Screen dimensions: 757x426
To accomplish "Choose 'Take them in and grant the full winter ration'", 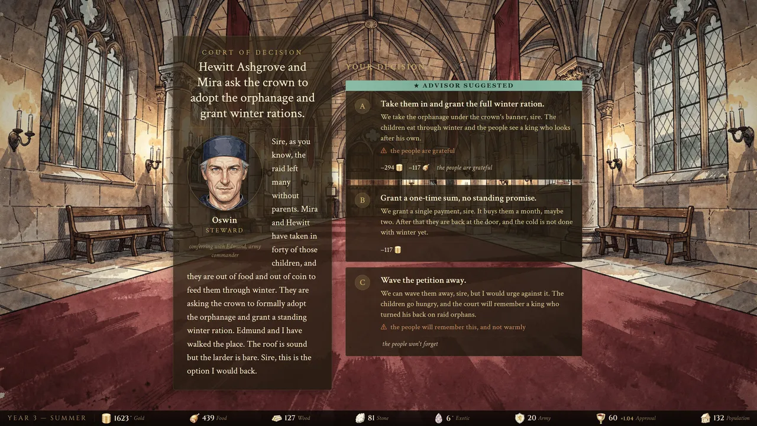I will [x=464, y=135].
